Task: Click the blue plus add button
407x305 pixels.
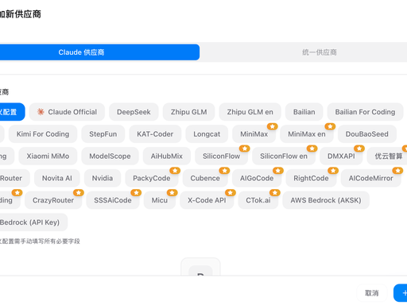Action: (x=401, y=293)
